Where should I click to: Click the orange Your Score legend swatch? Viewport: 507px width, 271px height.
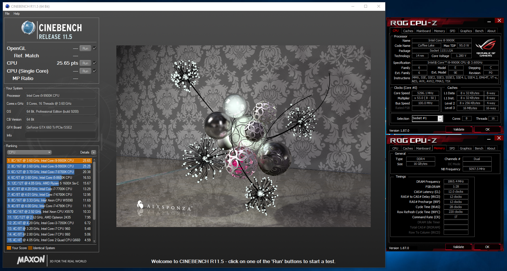(x=9, y=248)
